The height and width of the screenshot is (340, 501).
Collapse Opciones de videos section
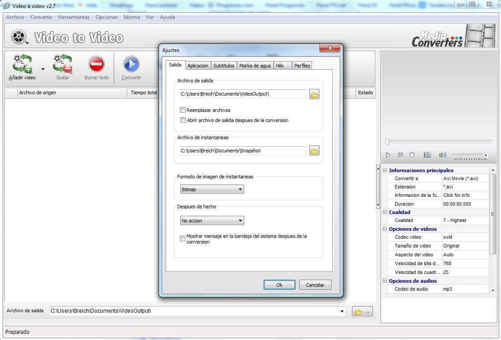point(385,229)
